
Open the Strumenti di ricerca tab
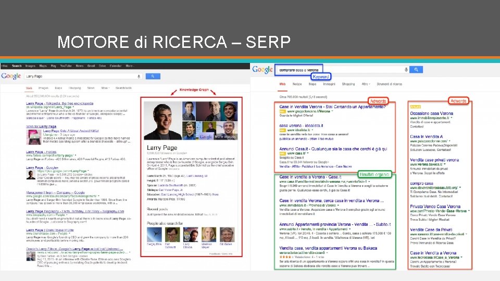pos(390,84)
